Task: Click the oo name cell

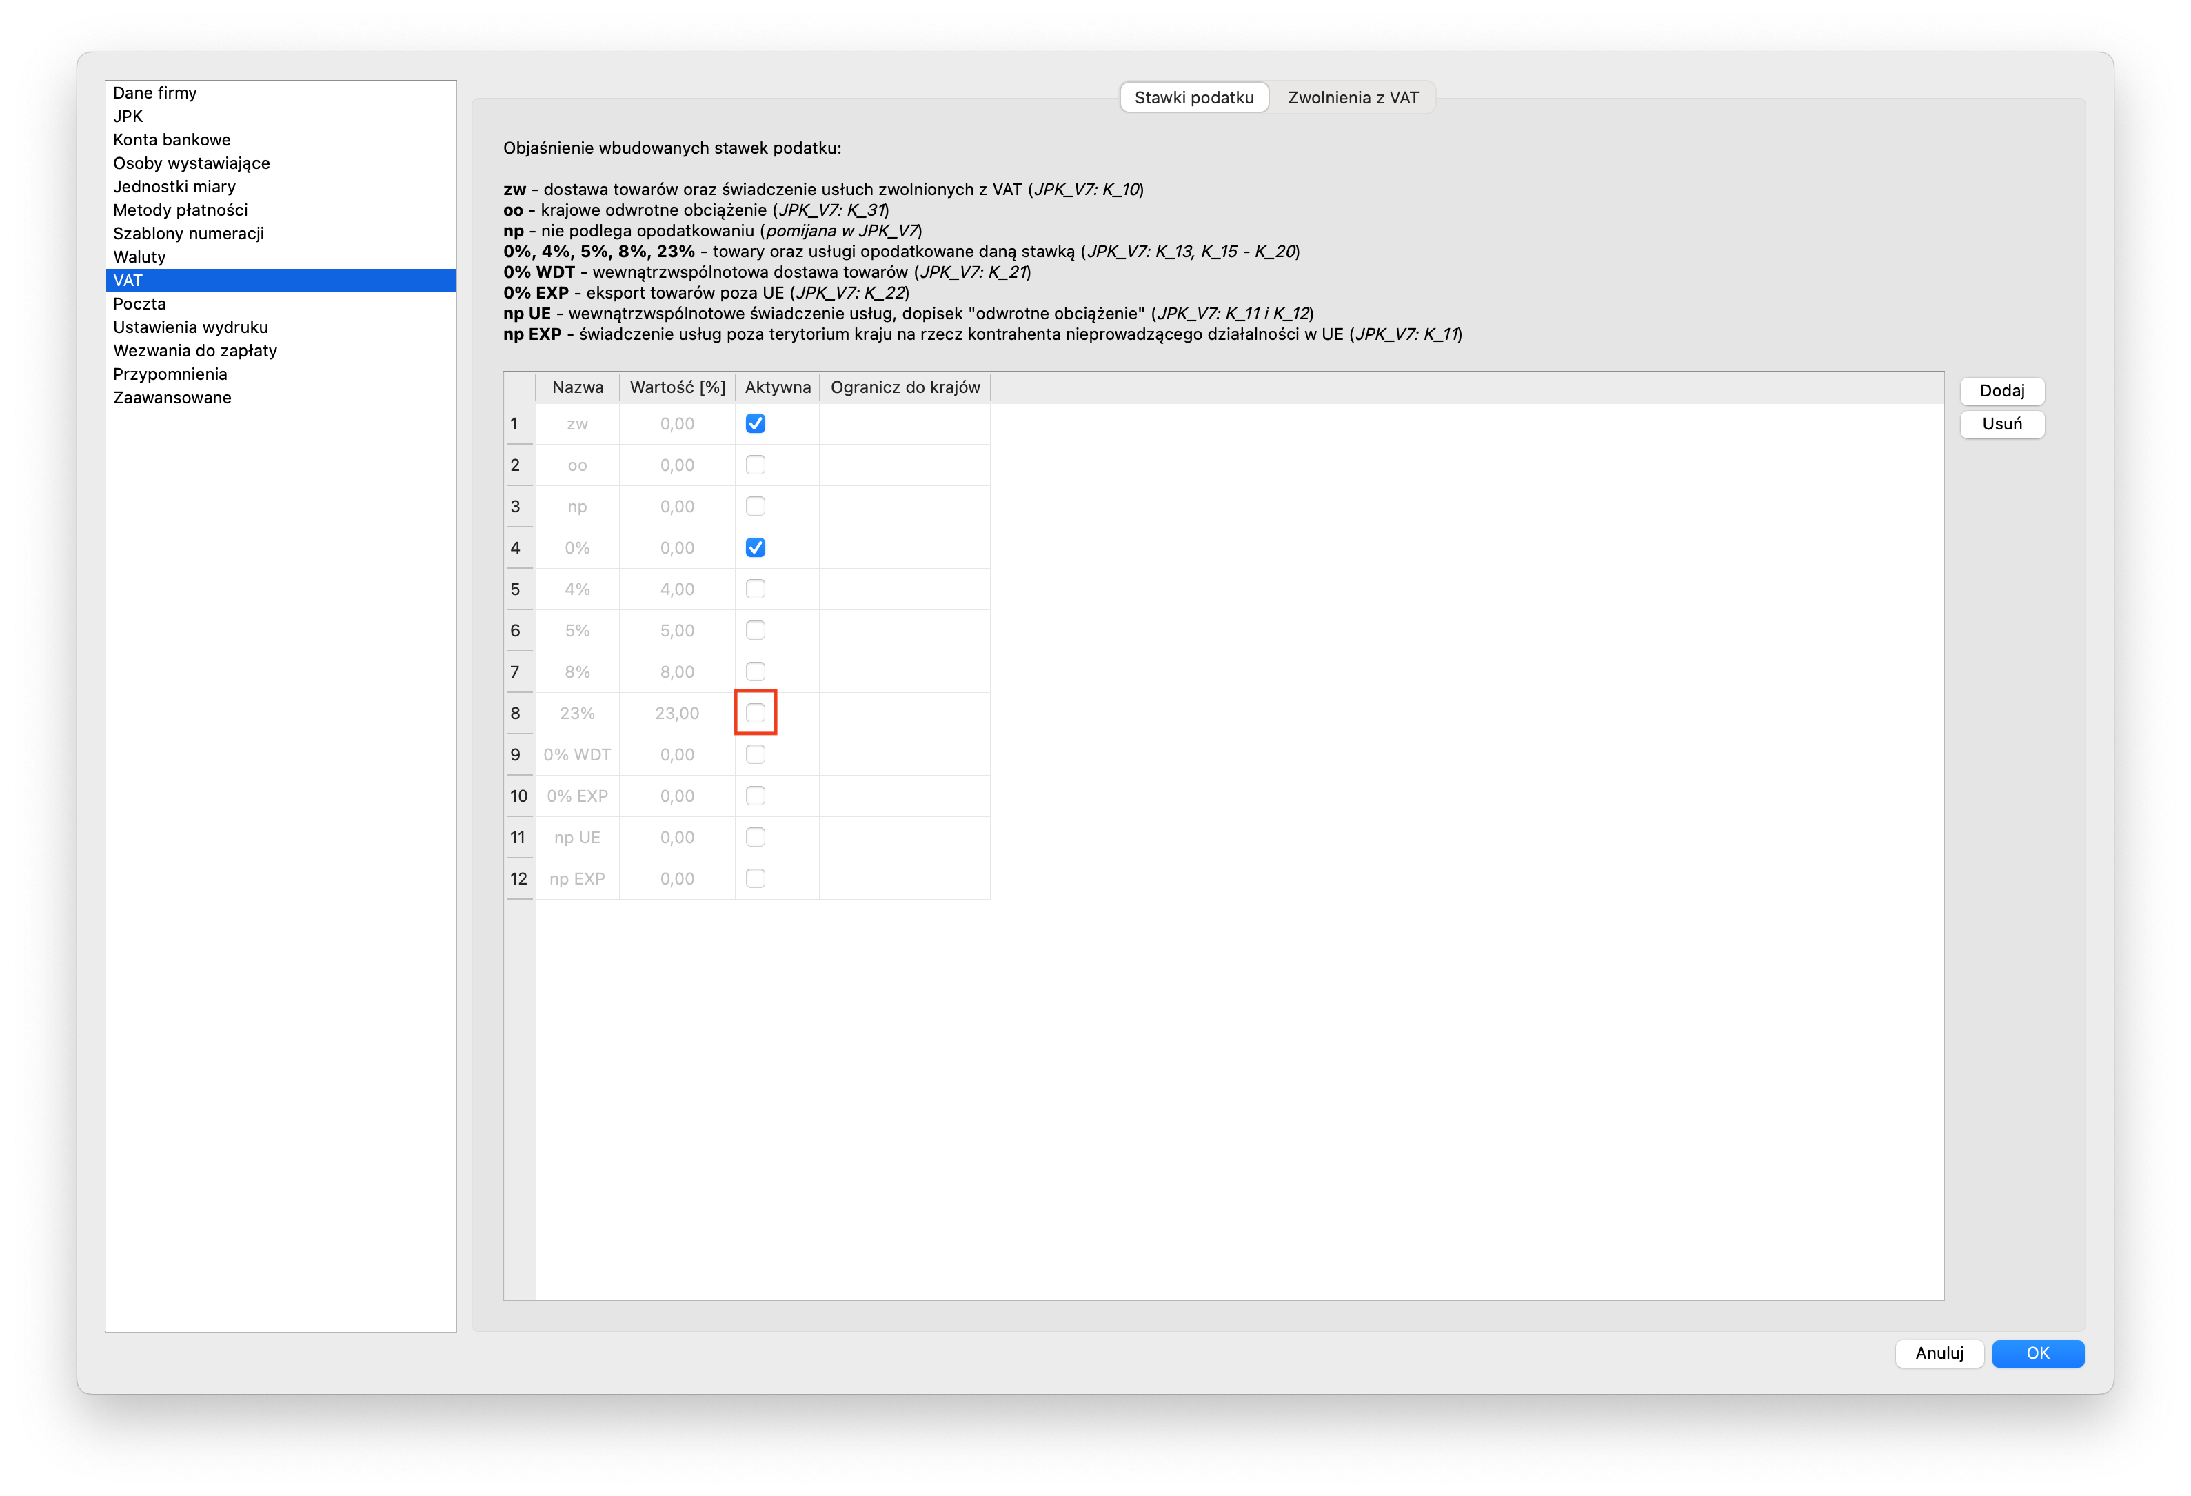Action: [x=577, y=465]
